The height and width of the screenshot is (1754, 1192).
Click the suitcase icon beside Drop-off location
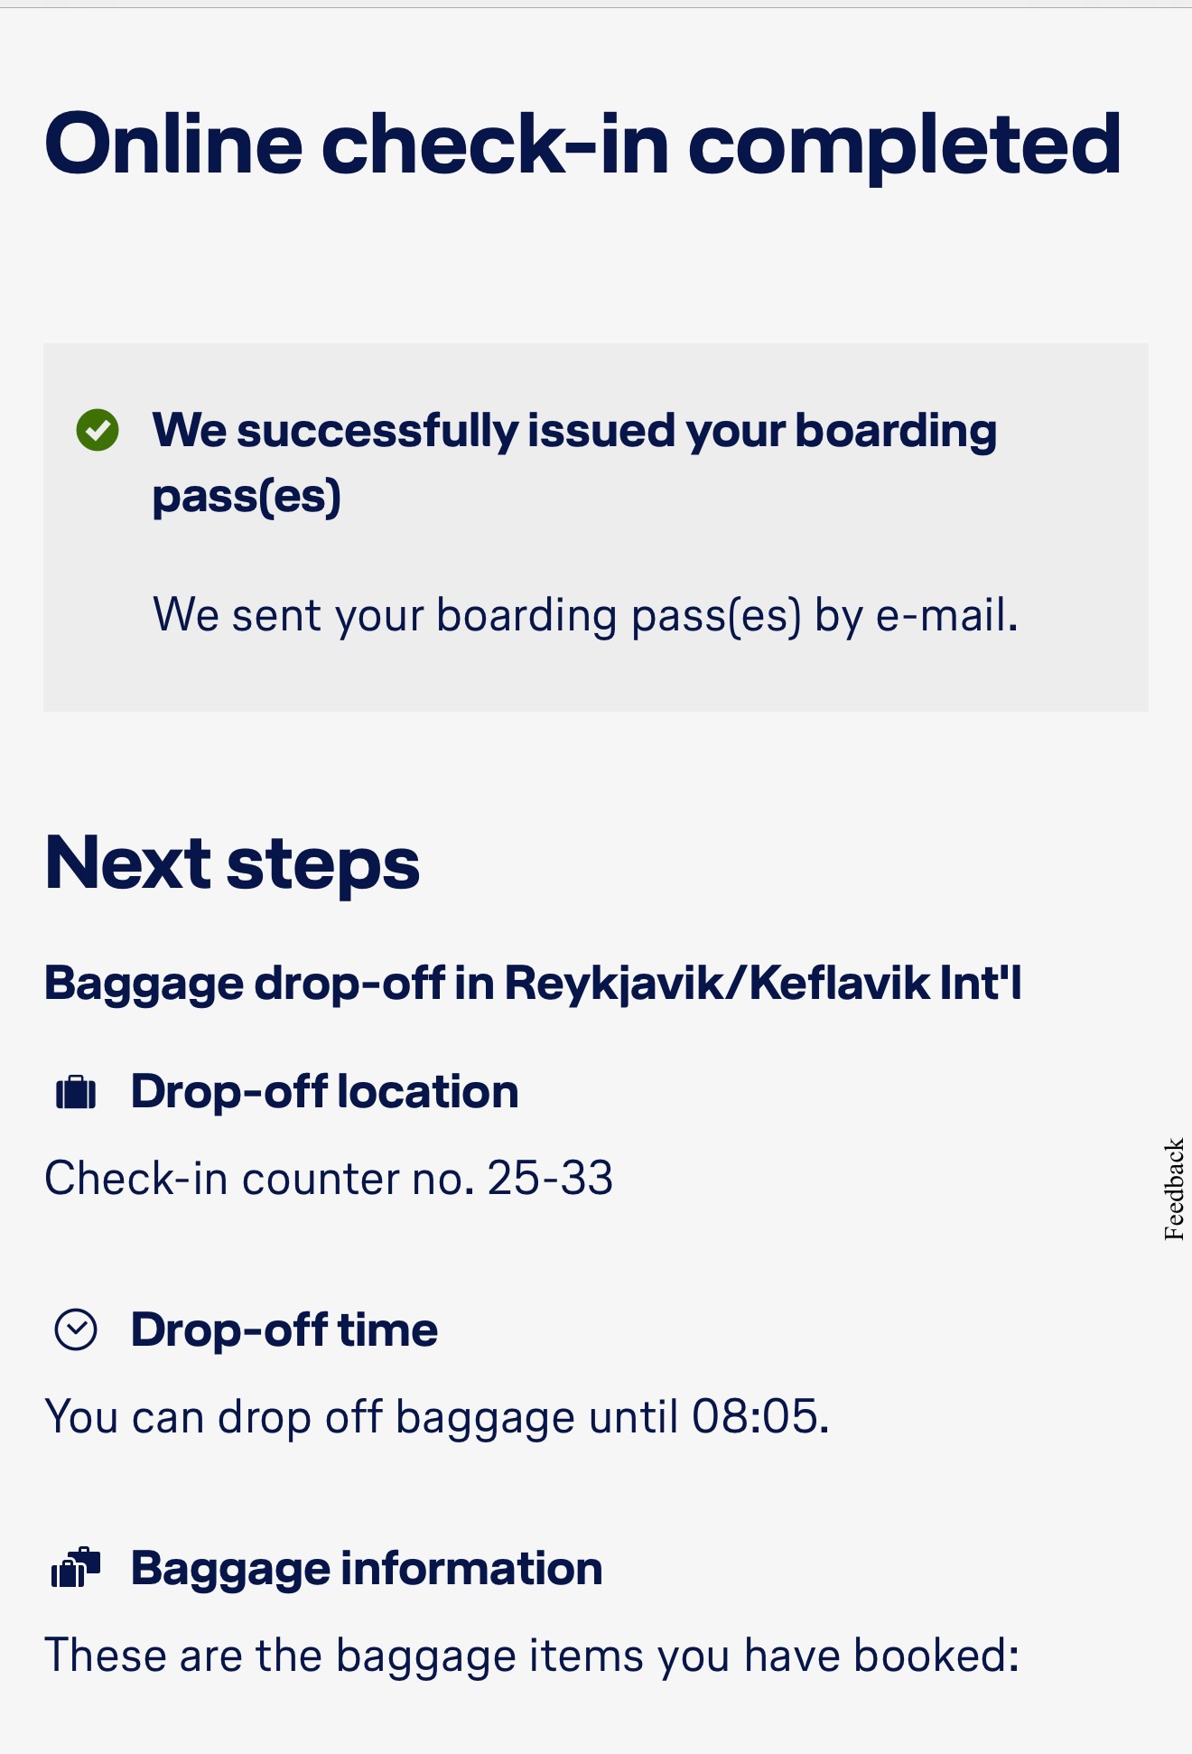tap(76, 1092)
